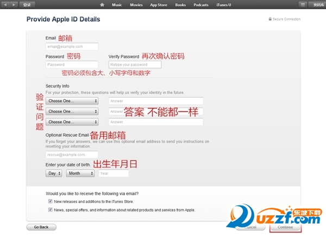Click the back navigation arrow
Screen dimensions: 326x237
click(5, 4)
